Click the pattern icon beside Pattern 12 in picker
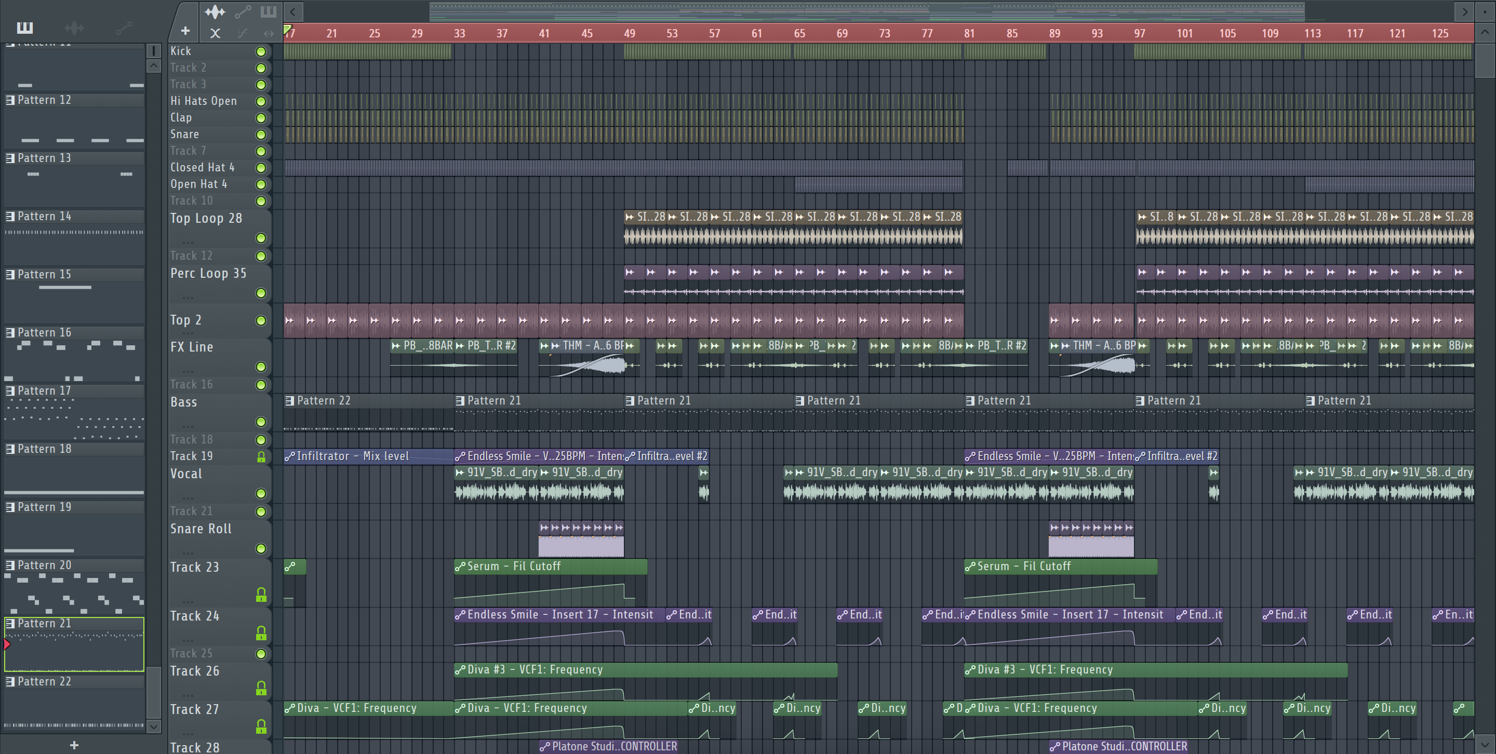 10,100
